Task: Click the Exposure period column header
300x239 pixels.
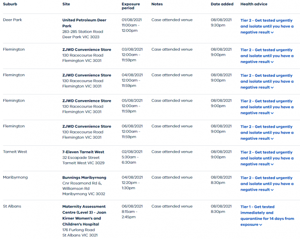Action: (130, 6)
